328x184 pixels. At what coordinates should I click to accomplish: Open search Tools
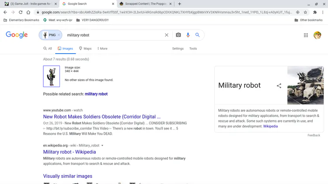(x=193, y=48)
